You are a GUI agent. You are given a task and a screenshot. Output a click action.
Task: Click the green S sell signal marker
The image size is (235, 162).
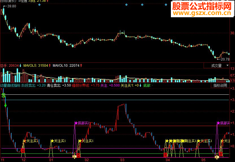3,95
